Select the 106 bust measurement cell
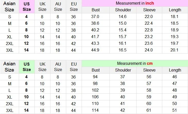 96,97
